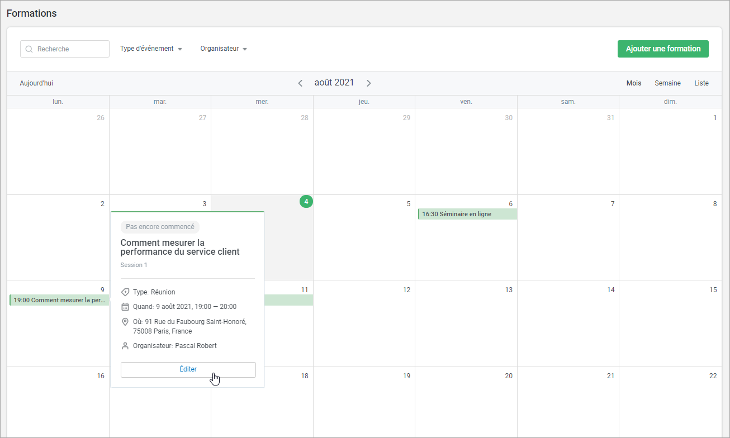Jump to Aujourd'hui
This screenshot has width=730, height=438.
pyautogui.click(x=36, y=83)
